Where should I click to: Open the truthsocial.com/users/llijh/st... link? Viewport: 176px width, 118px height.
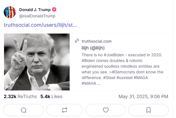(40, 25)
